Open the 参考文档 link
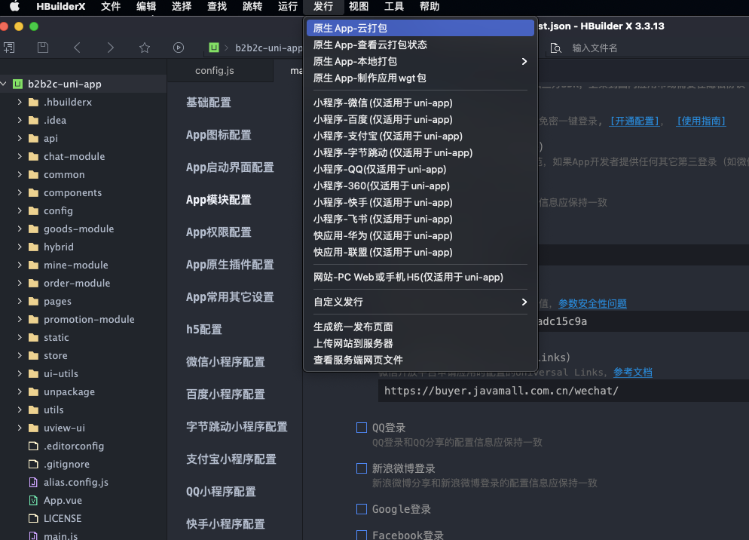 click(x=633, y=372)
